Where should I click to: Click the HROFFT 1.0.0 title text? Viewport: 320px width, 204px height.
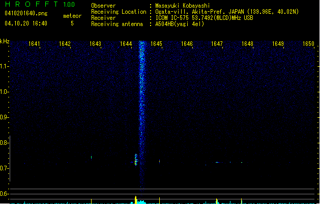tap(40, 4)
